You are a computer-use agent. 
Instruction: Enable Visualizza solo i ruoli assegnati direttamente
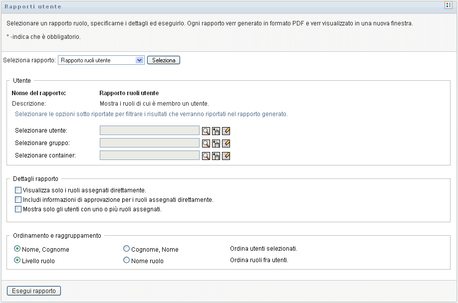pyautogui.click(x=18, y=190)
